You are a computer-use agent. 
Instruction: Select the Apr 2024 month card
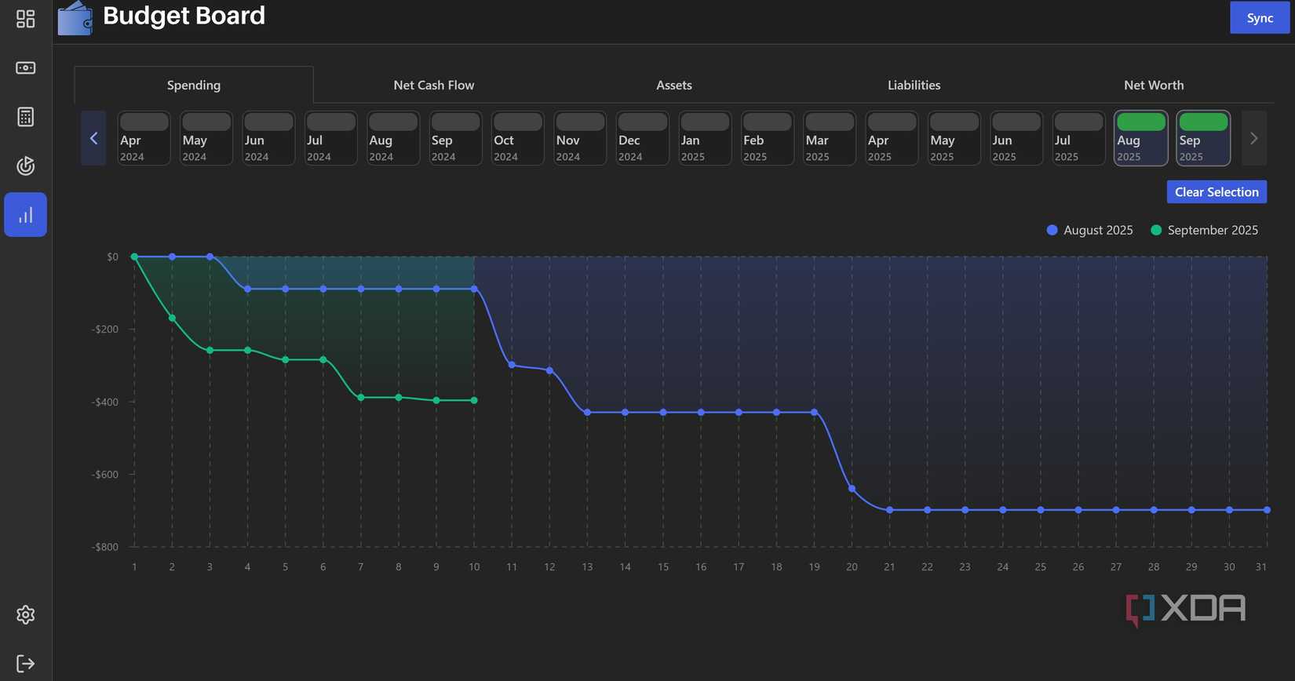[x=144, y=138]
